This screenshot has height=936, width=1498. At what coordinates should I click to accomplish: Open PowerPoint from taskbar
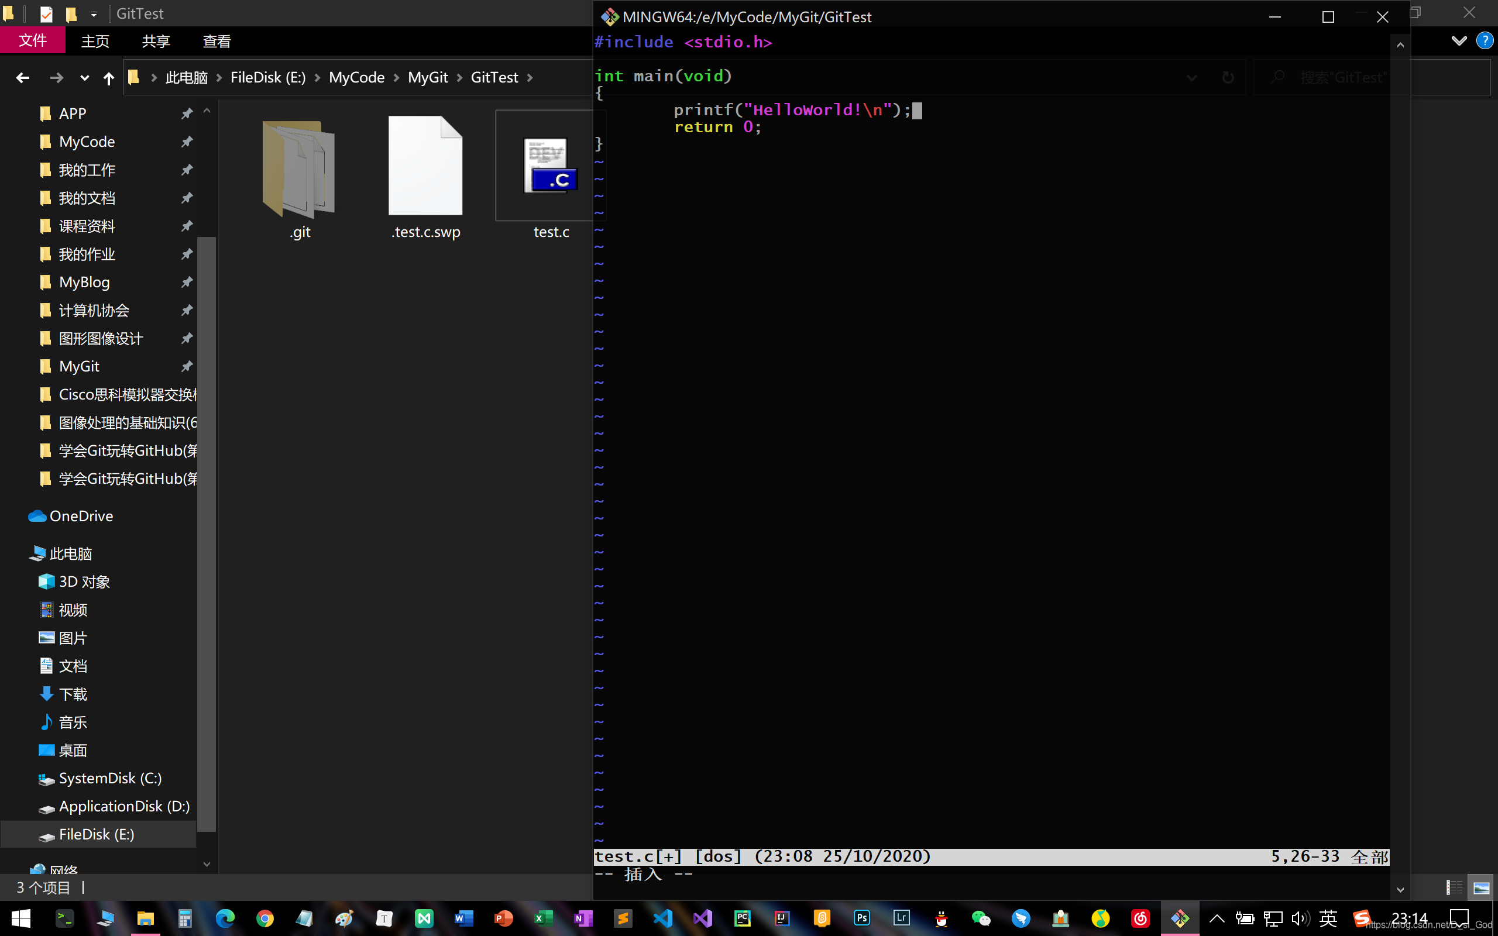coord(503,918)
